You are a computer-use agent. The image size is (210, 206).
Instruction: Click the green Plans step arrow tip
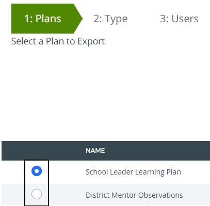(x=79, y=19)
